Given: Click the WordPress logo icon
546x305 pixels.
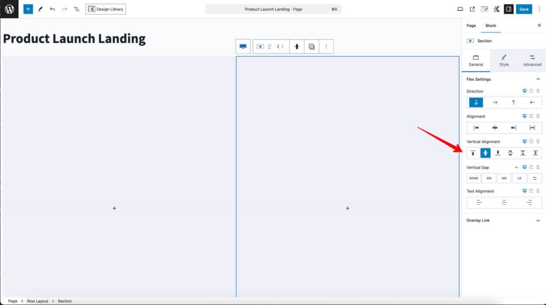Looking at the screenshot, I should pos(9,9).
